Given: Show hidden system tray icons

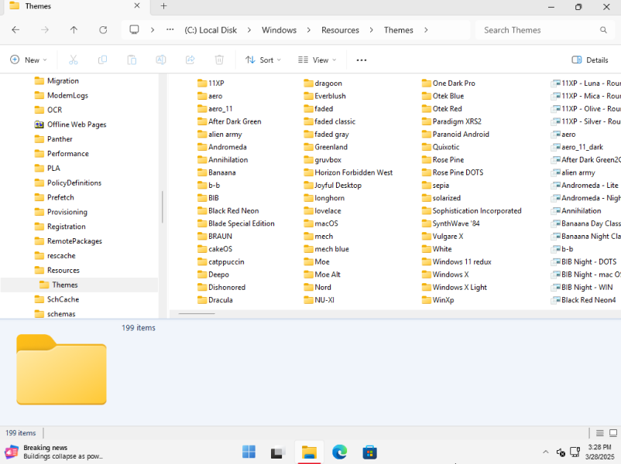Looking at the screenshot, I should pos(545,452).
